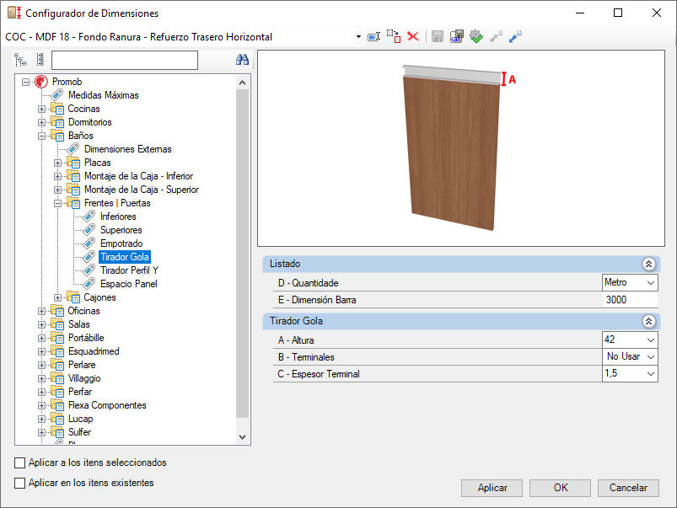Click the tree search input field
The image size is (677, 508).
(x=125, y=60)
